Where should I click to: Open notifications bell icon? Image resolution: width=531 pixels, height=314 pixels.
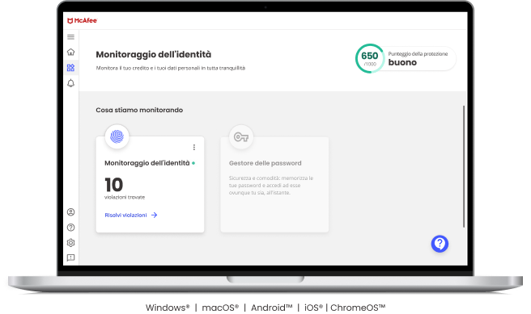[x=70, y=83]
